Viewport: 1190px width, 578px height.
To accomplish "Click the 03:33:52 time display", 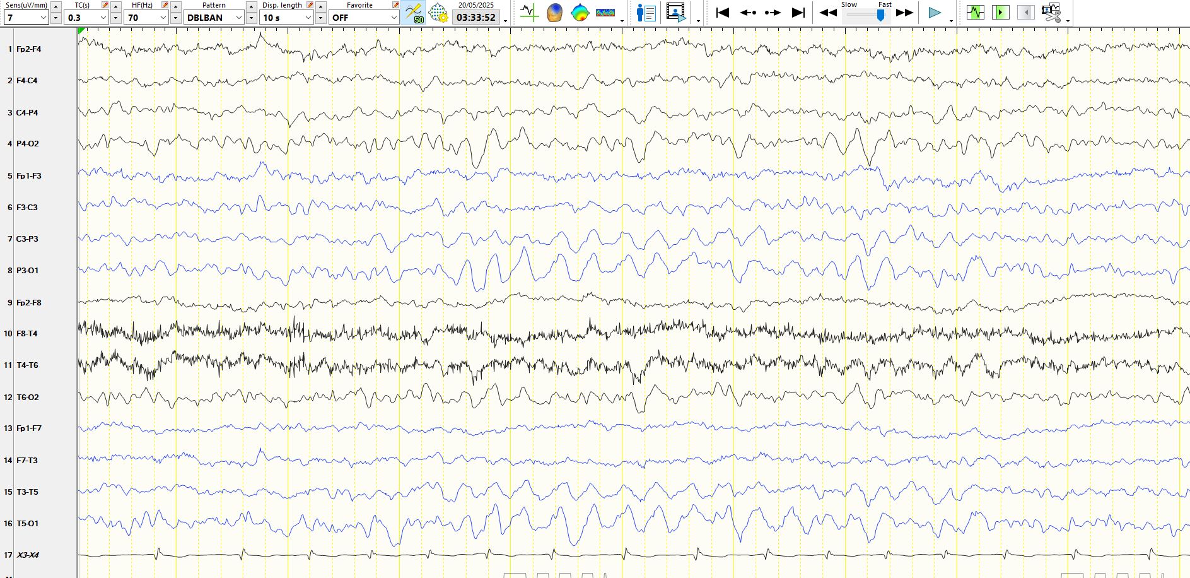I will coord(476,18).
